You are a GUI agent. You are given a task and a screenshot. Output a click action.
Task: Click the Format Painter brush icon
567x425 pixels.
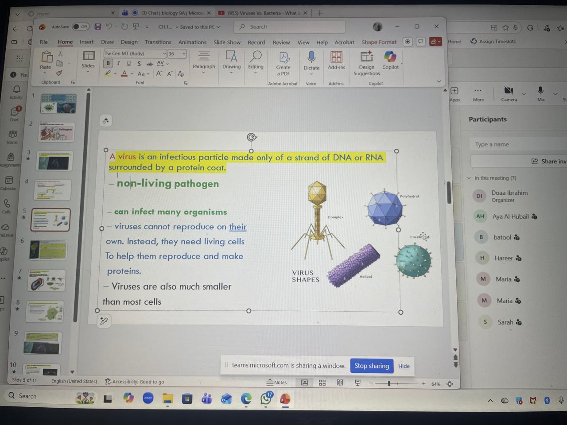pyautogui.click(x=59, y=73)
